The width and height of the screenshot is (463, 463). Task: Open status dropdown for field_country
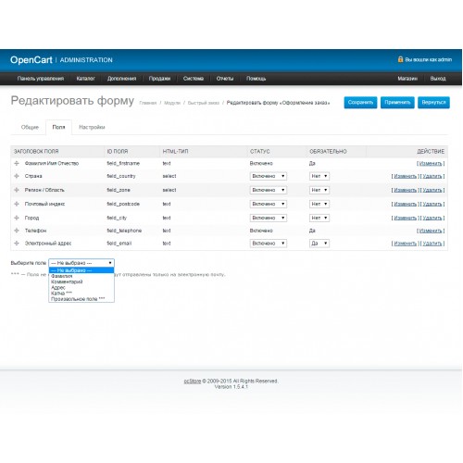point(269,176)
